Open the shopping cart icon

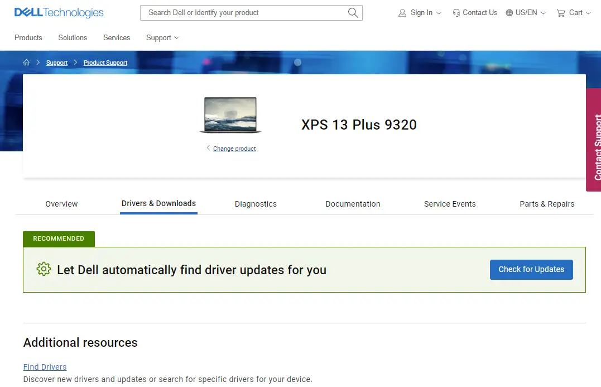pos(561,13)
